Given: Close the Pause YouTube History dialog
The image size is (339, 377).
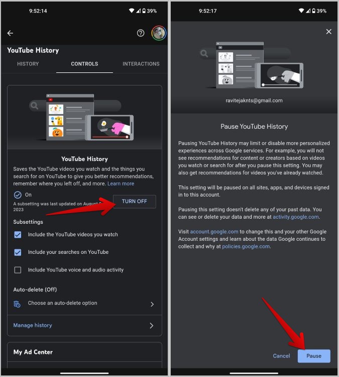Looking at the screenshot, I should click(328, 32).
